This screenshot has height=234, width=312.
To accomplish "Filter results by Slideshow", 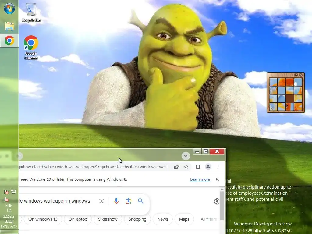I will (108, 219).
